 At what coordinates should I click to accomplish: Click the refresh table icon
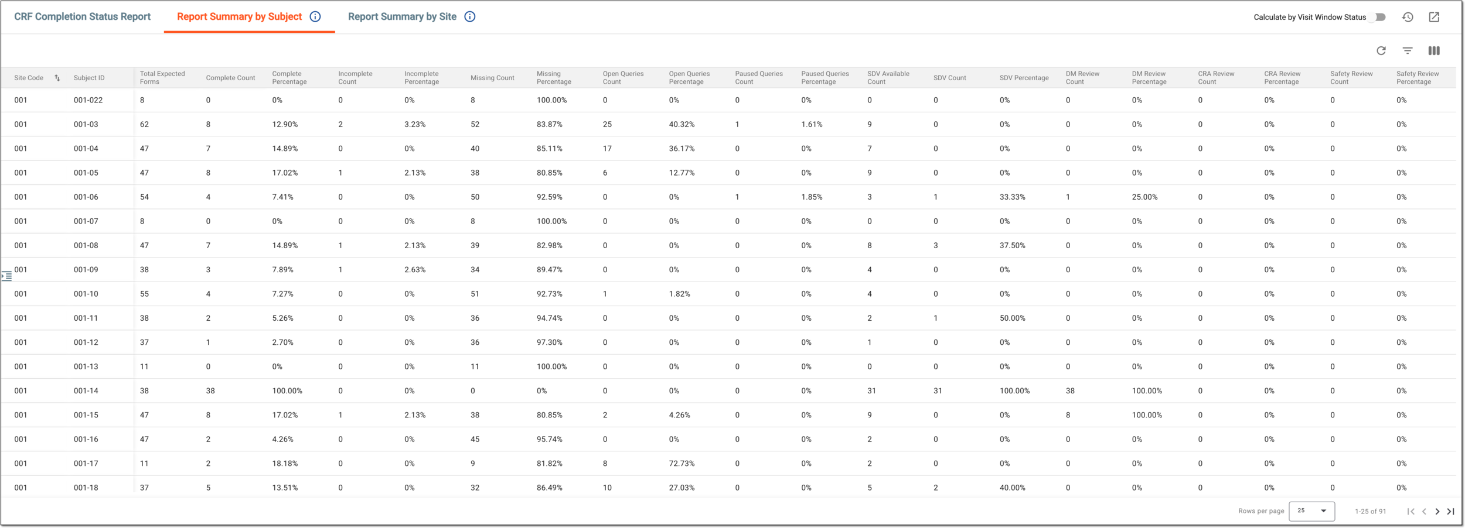pyautogui.click(x=1381, y=51)
